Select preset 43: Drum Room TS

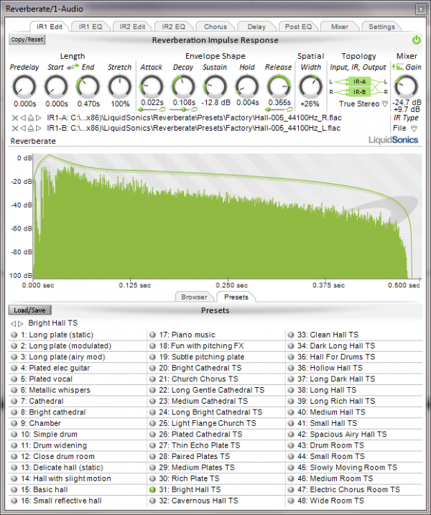click(x=354, y=445)
